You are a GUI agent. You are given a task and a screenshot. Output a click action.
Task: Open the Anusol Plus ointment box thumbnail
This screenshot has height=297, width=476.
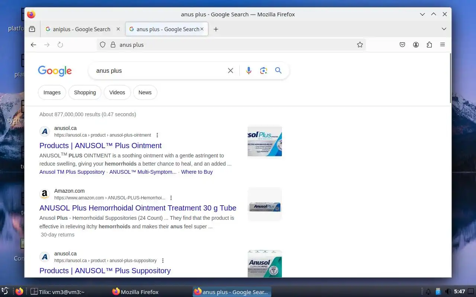coord(265,141)
